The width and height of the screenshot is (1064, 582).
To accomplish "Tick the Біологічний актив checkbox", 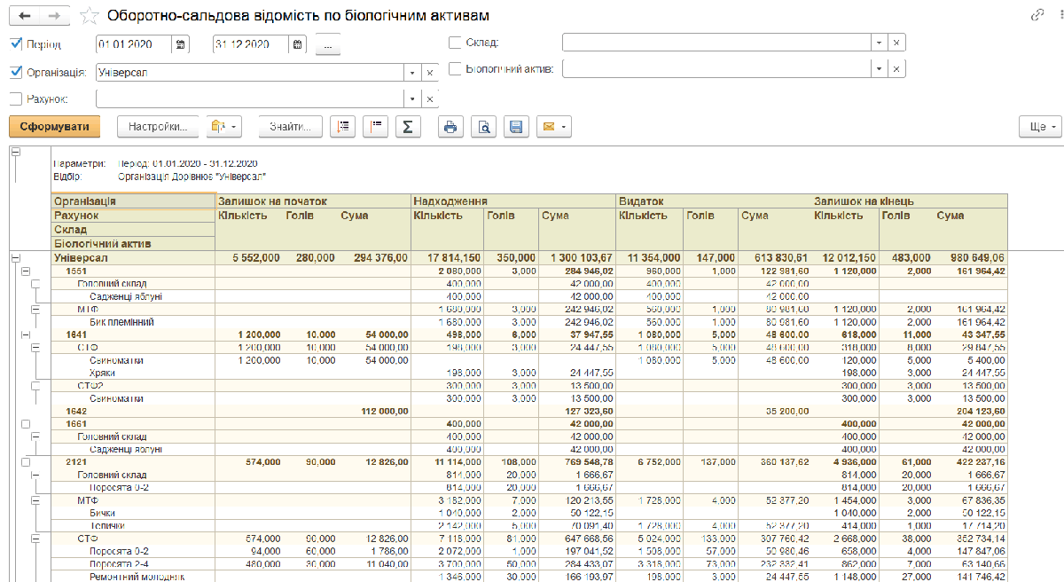I will (x=455, y=68).
